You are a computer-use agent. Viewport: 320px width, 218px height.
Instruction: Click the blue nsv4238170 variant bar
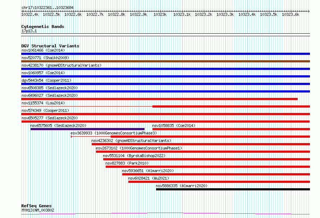[x=165, y=69]
